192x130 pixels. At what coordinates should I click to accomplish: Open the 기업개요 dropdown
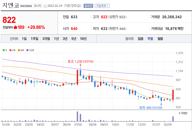102,6
